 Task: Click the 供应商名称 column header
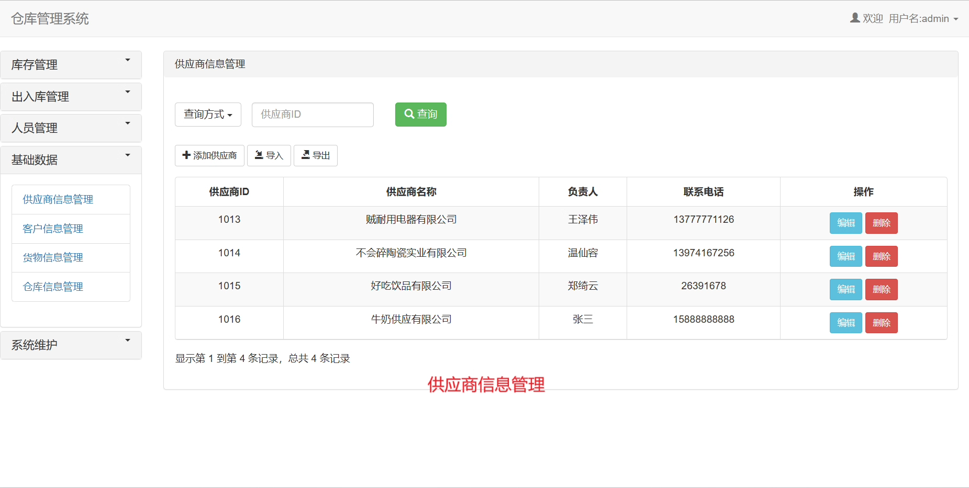click(x=411, y=192)
